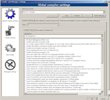Click flags list scroll-right arrow
The image size is (110, 100).
[x=100, y=94]
